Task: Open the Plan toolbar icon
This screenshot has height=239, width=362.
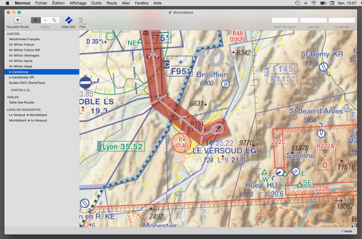Action: pyautogui.click(x=82, y=20)
